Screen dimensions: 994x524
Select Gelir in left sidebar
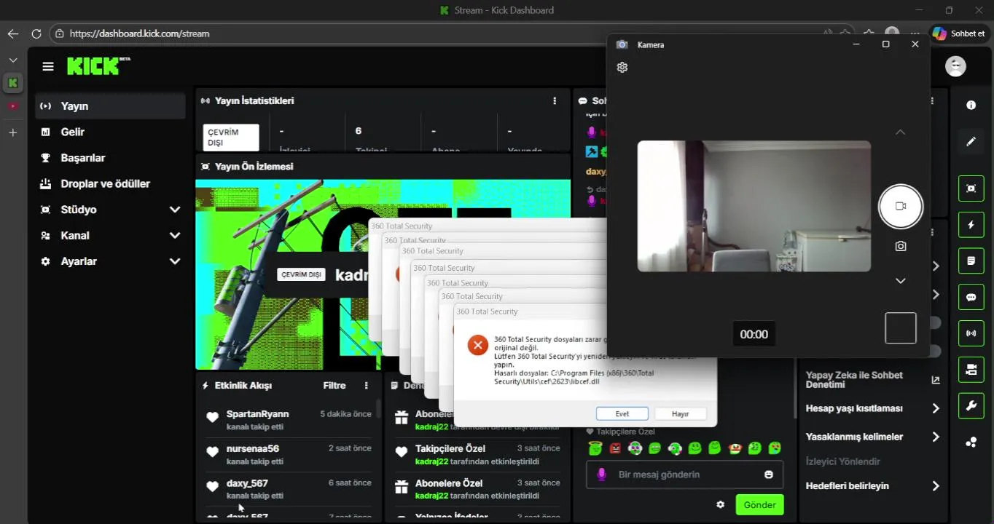click(x=110, y=132)
